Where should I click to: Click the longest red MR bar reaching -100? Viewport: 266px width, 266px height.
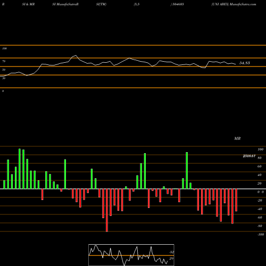pos(107,210)
